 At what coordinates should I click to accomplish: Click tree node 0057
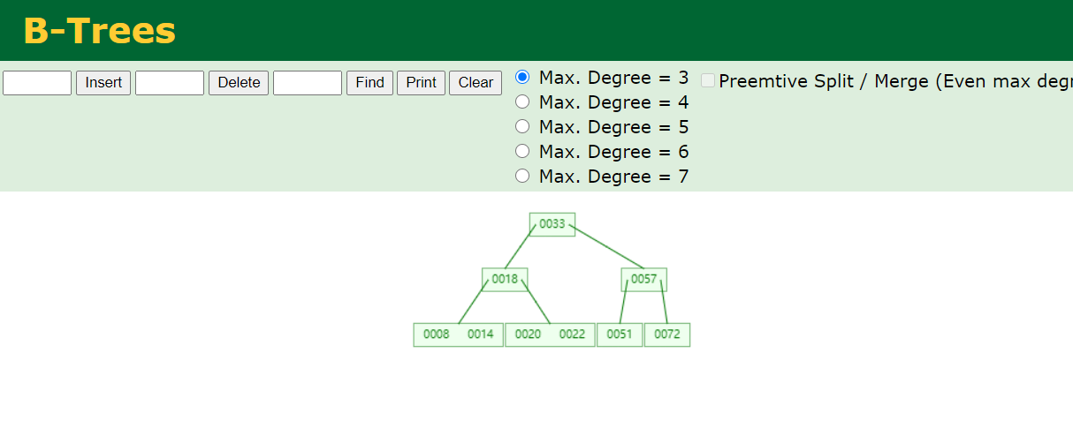click(643, 280)
